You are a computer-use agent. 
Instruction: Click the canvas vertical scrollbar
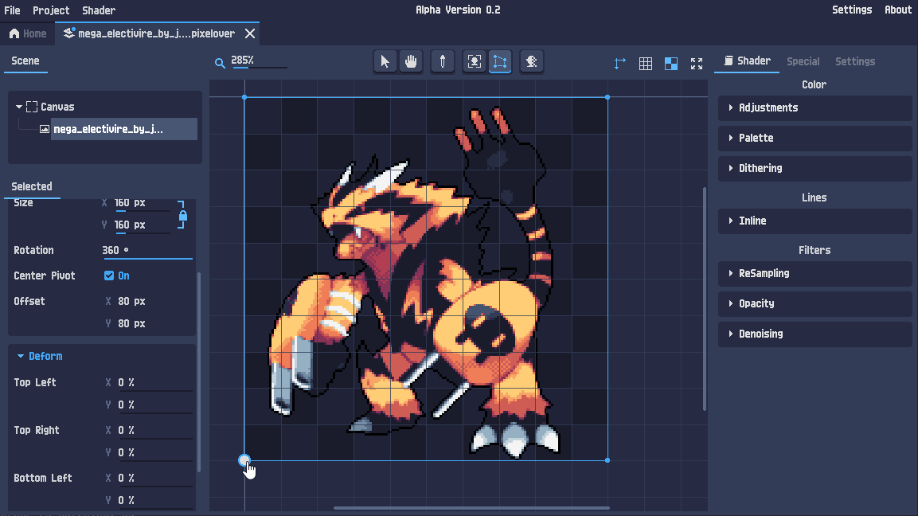click(705, 299)
